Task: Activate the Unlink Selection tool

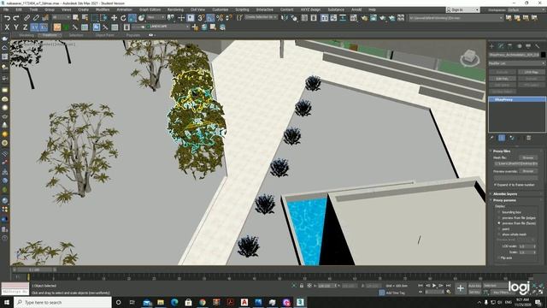Action: [36, 17]
